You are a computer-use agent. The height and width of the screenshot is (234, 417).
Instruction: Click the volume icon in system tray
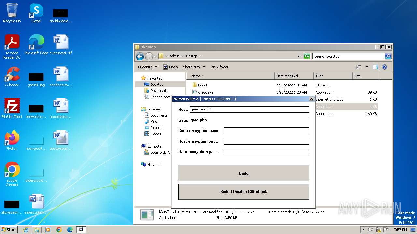coord(370,230)
